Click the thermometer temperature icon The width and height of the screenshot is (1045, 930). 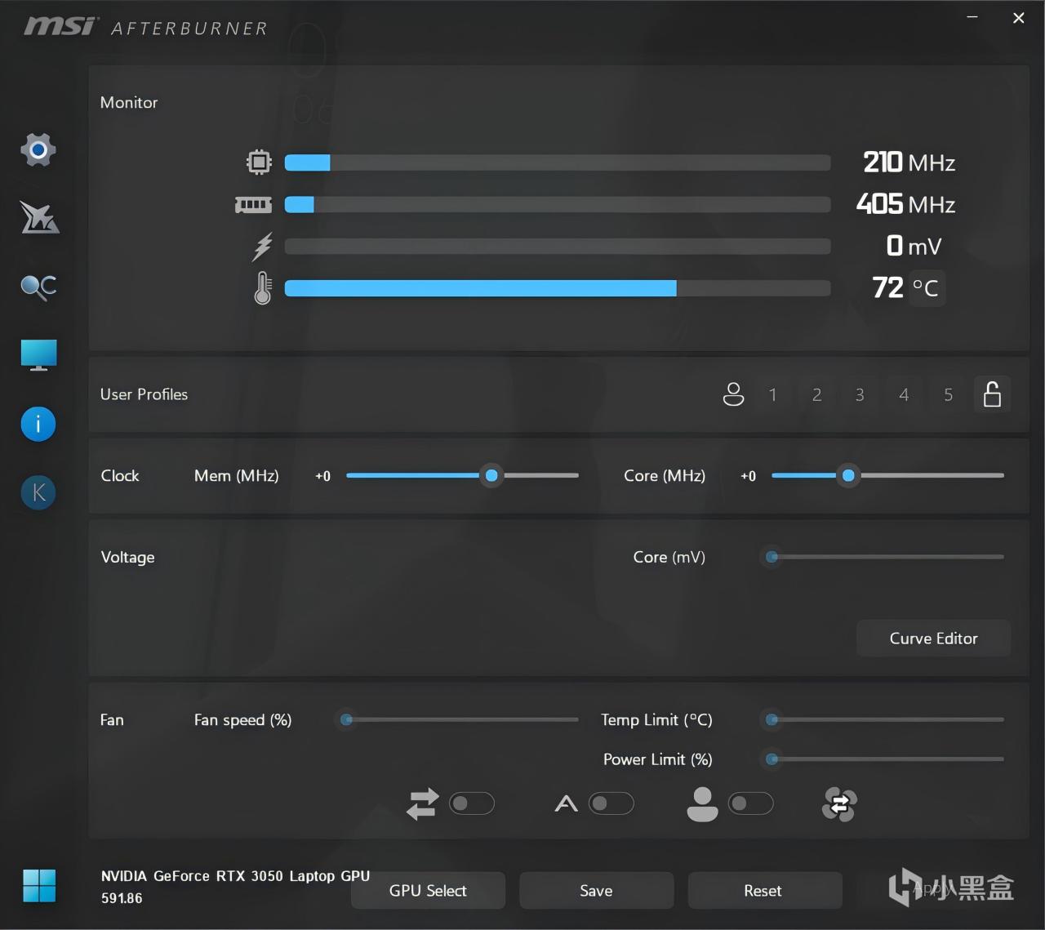tap(262, 288)
